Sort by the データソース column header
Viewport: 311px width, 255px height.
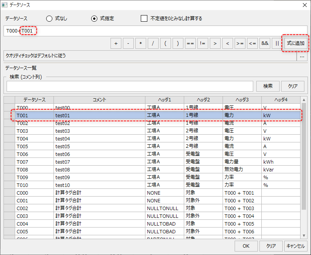tap(34, 100)
